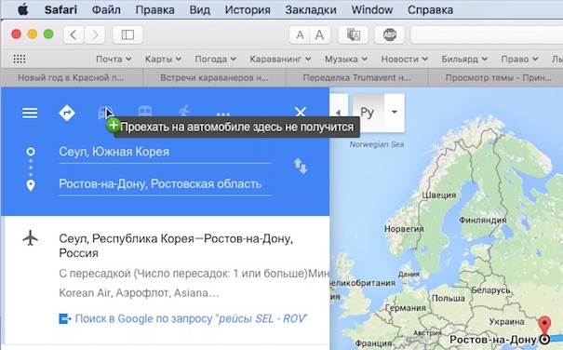Open the Apple menu

click(23, 9)
